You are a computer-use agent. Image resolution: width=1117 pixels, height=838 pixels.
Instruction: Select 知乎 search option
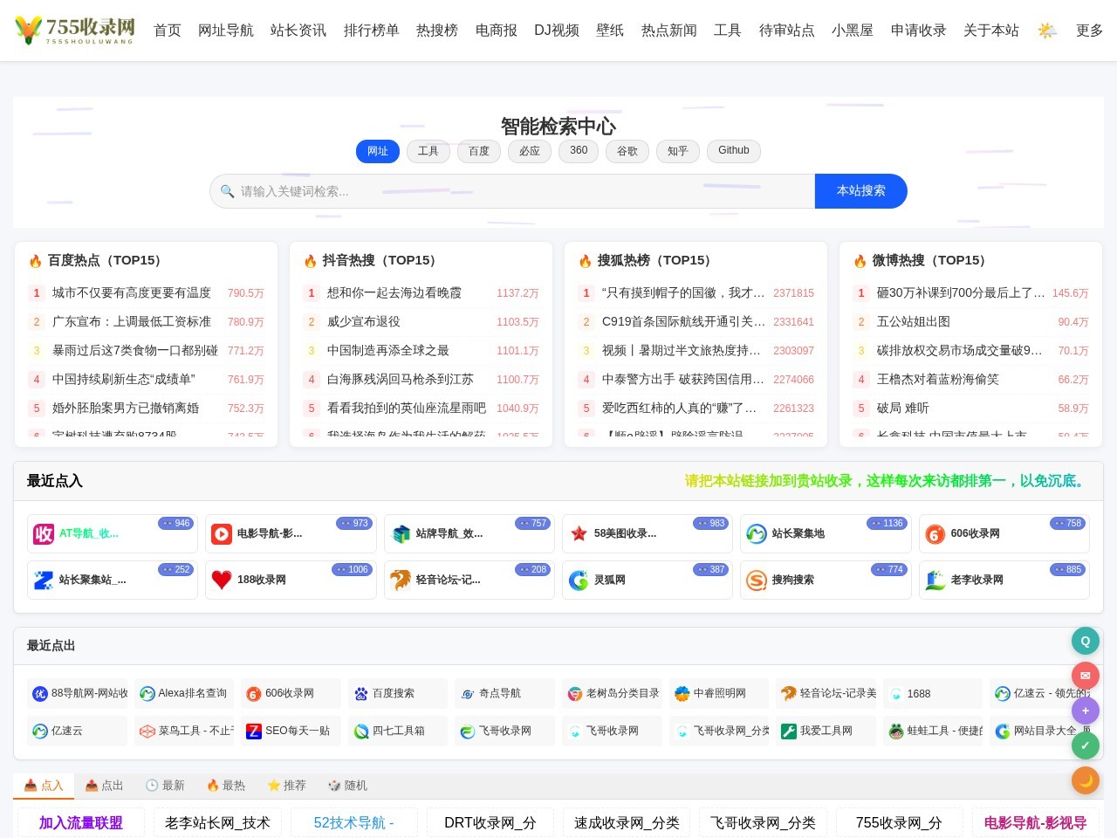point(678,151)
